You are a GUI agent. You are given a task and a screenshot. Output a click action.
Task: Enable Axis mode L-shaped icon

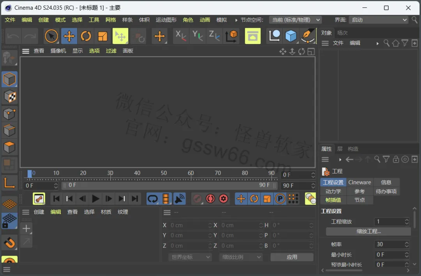pos(9,183)
